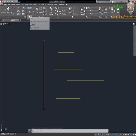Open the Layer Properties manager icon
The width and height of the screenshot is (136, 136).
51,11
